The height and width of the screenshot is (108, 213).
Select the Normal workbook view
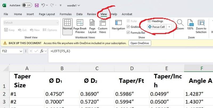pyautogui.click(x=67, y=26)
